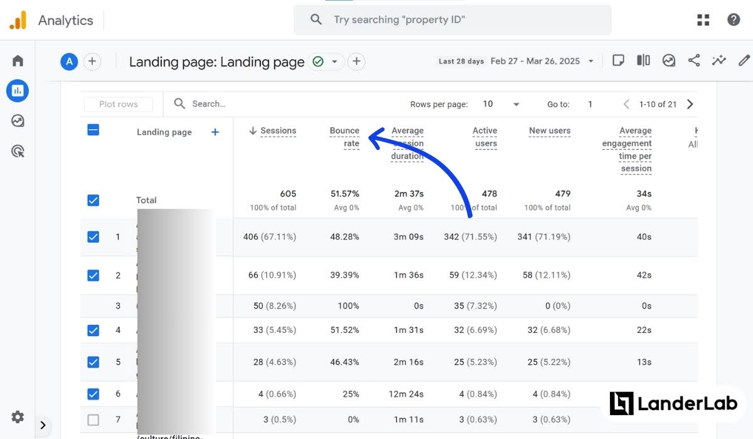Open the Insights chart icon
This screenshot has width=753, height=439.
669,61
